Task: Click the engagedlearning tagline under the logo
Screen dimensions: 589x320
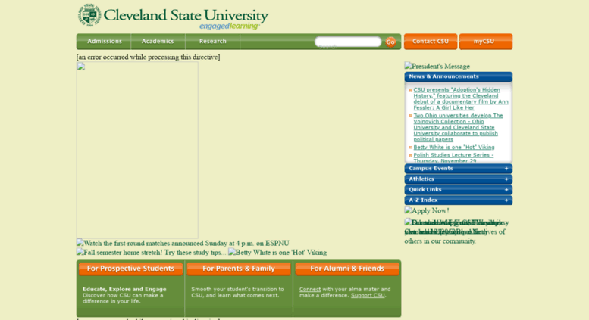Action: tap(229, 26)
